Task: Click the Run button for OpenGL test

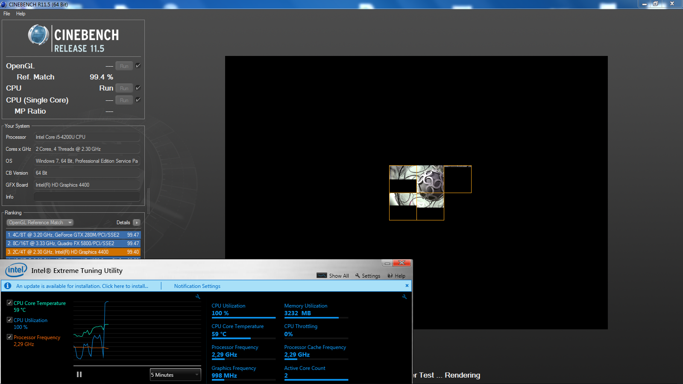Action: (x=124, y=66)
